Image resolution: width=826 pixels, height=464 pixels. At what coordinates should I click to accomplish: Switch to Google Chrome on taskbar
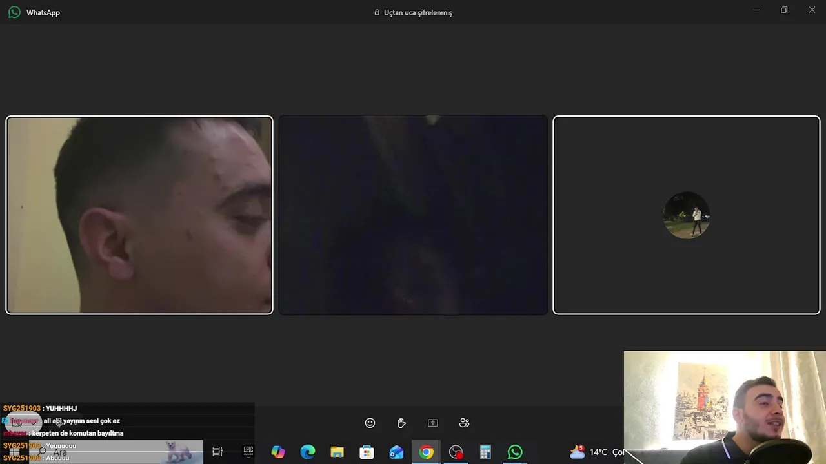pos(426,452)
